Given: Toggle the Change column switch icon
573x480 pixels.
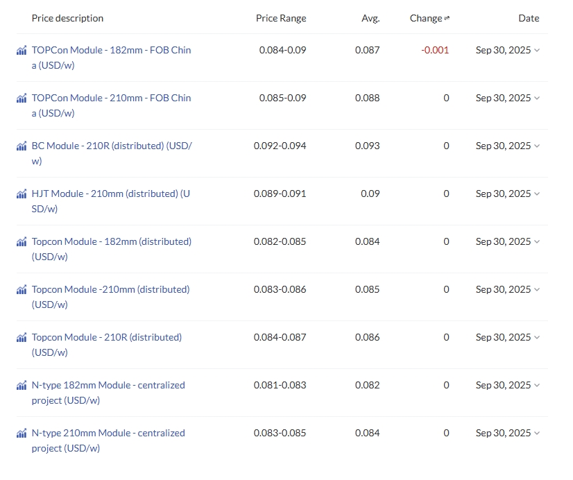Looking at the screenshot, I should [447, 18].
